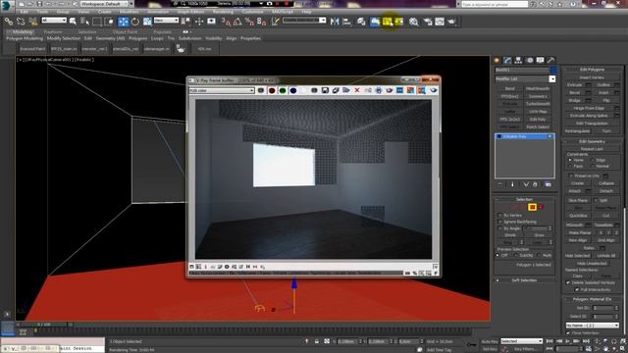628x353 pixels.
Task: Enable the By Vertex checkbox
Action: point(499,216)
